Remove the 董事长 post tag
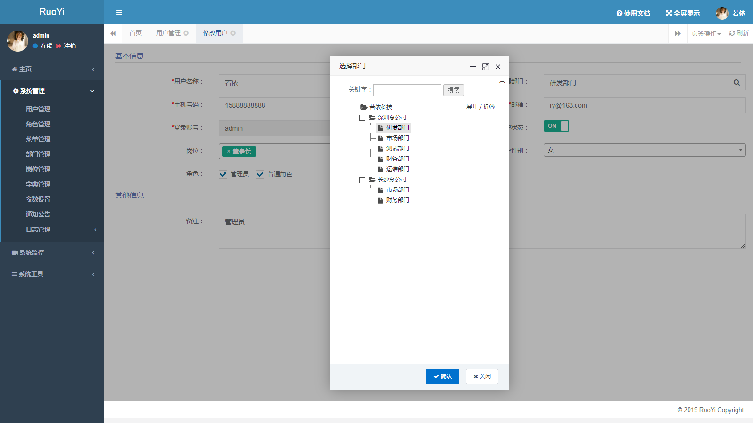The width and height of the screenshot is (753, 423). [229, 151]
